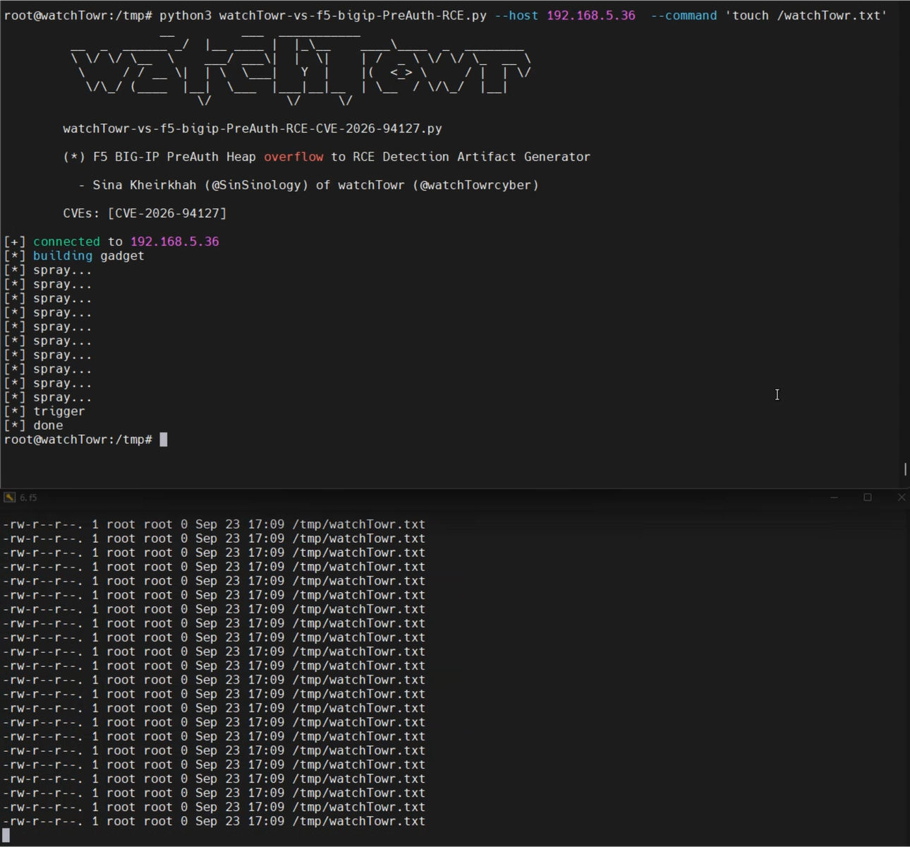Click the quoted 'touch /watchTowr.txt' argument

pos(806,16)
